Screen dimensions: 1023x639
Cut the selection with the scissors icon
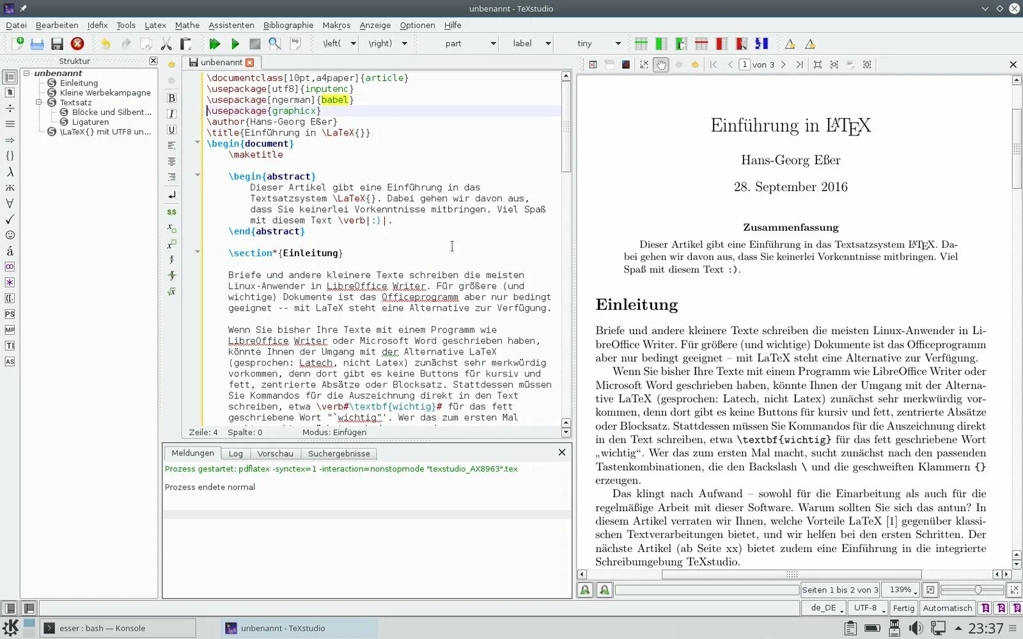coord(166,43)
